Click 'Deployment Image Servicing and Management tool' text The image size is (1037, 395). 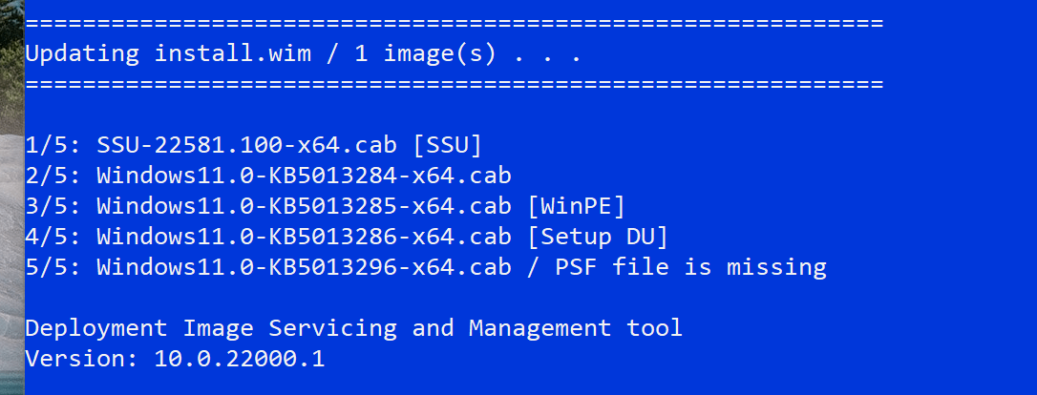(x=354, y=327)
